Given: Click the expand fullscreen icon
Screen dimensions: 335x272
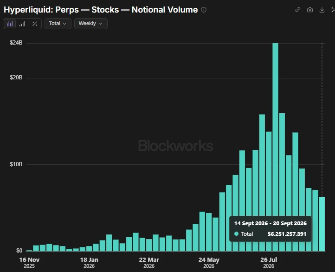Looking at the screenshot, I should (x=333, y=10).
